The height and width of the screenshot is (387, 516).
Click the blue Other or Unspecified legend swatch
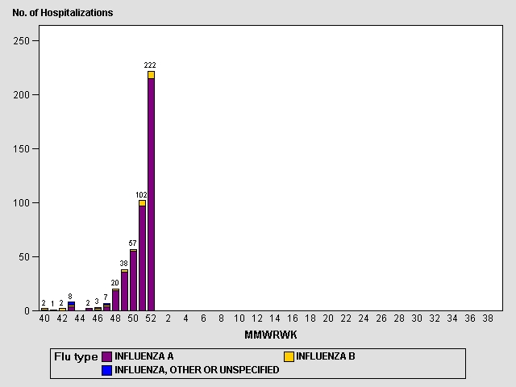coord(107,370)
